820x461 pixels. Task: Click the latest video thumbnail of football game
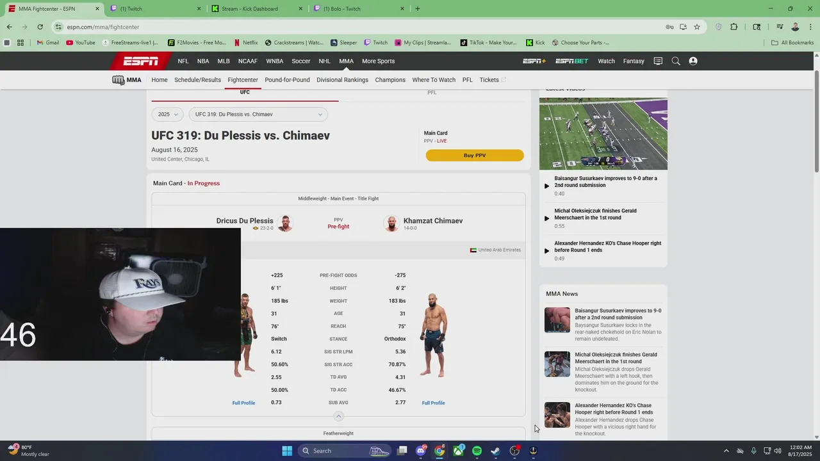tap(603, 134)
